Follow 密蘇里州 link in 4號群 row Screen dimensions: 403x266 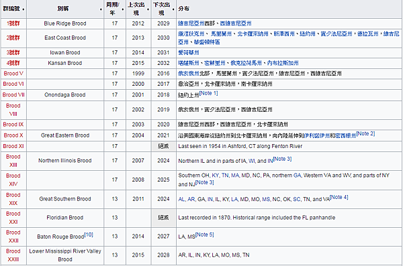coord(215,63)
